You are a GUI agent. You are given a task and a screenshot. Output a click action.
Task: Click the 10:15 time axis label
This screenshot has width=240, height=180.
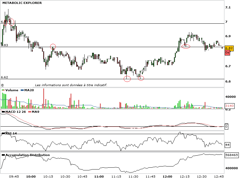coord(48,177)
